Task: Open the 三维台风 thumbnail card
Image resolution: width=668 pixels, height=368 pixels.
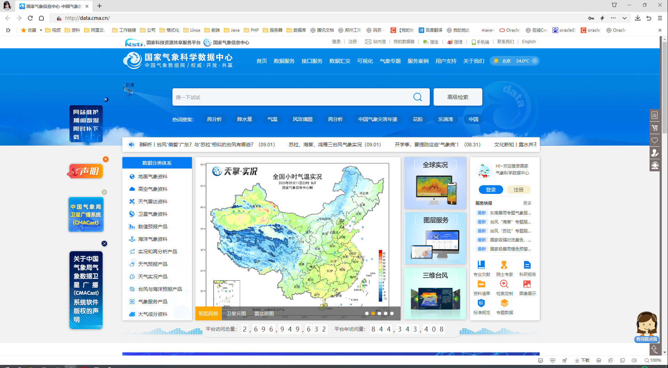Action: pyautogui.click(x=435, y=294)
